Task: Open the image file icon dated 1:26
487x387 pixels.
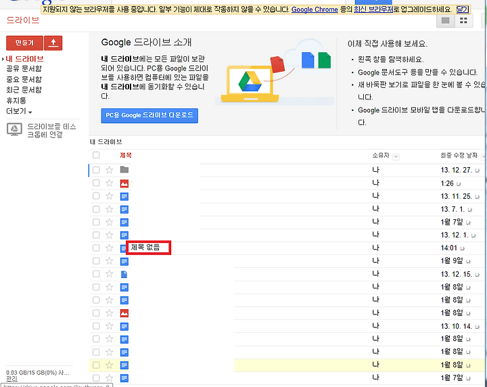Action: coord(124,183)
